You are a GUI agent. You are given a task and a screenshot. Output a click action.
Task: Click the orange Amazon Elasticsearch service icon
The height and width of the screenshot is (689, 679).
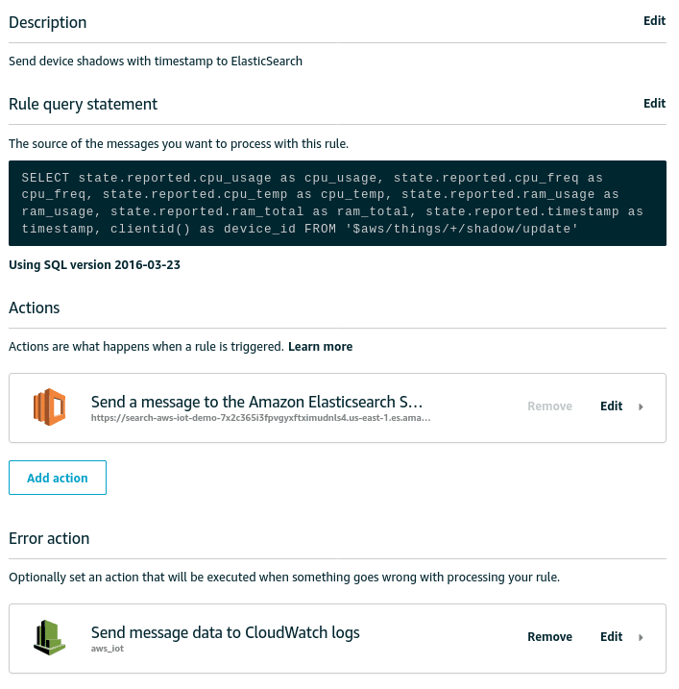(x=49, y=406)
